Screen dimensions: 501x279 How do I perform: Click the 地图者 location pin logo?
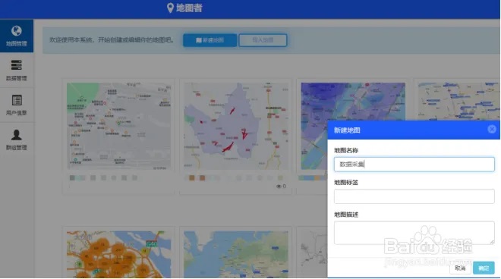(x=170, y=8)
